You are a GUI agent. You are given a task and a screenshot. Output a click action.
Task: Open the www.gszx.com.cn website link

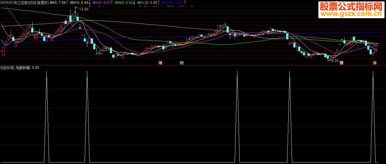click(x=351, y=14)
